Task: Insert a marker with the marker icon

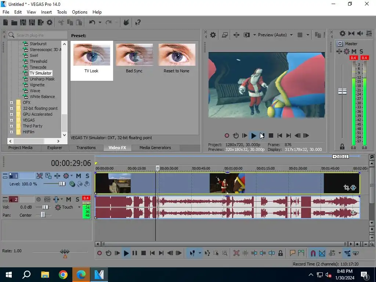Action: 292,253
